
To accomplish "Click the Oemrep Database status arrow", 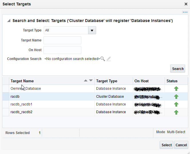I will (x=176, y=89).
